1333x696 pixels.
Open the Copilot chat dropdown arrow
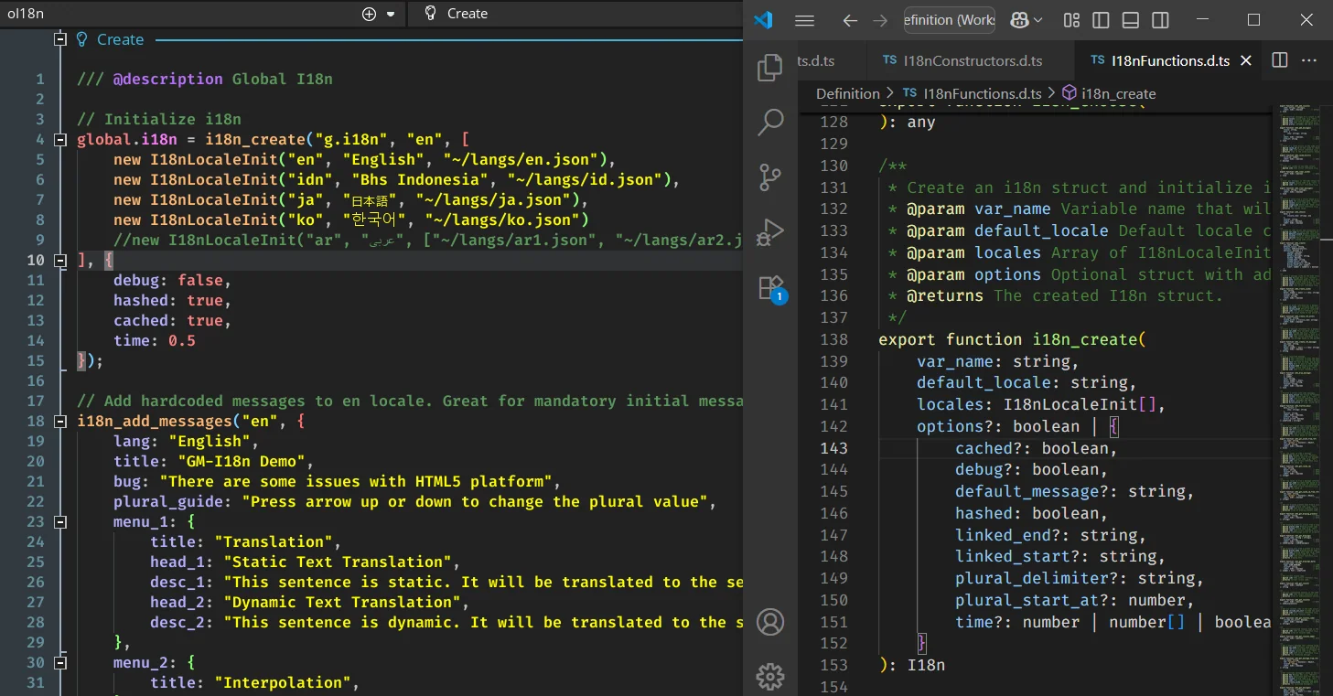coord(1040,20)
